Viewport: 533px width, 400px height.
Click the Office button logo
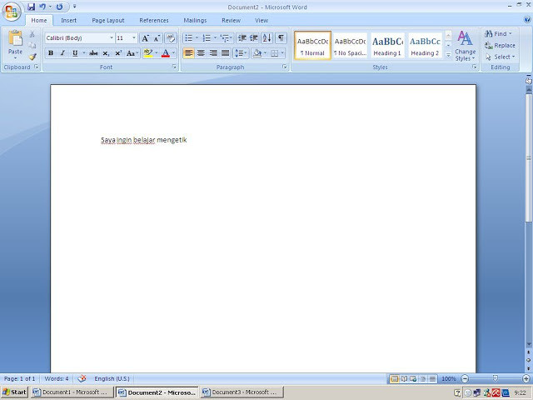point(12,12)
